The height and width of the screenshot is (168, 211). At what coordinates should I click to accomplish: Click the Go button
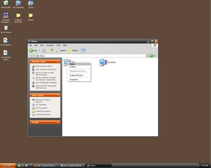point(153,56)
